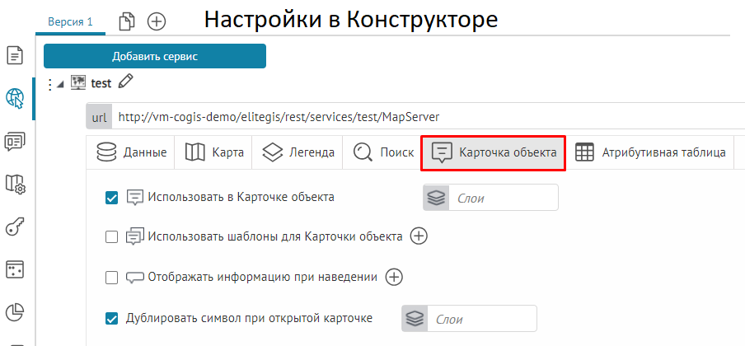The width and height of the screenshot is (745, 346).
Task: Click the document icon in left sidebar
Action: point(15,55)
